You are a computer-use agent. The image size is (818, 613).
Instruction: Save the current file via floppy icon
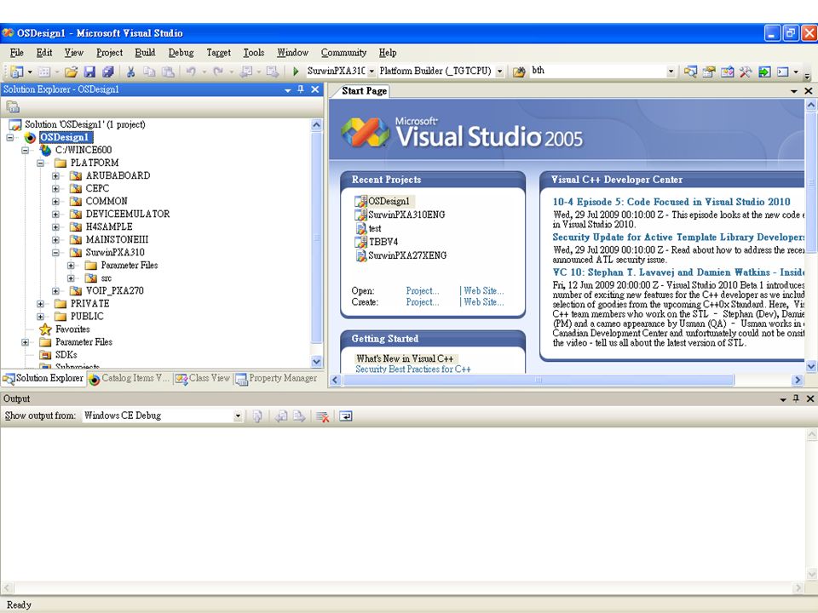click(89, 72)
